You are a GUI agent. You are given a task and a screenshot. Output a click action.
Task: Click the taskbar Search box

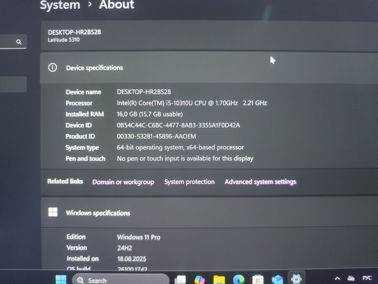tap(121, 280)
